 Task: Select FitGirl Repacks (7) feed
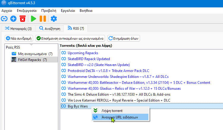[32, 60]
